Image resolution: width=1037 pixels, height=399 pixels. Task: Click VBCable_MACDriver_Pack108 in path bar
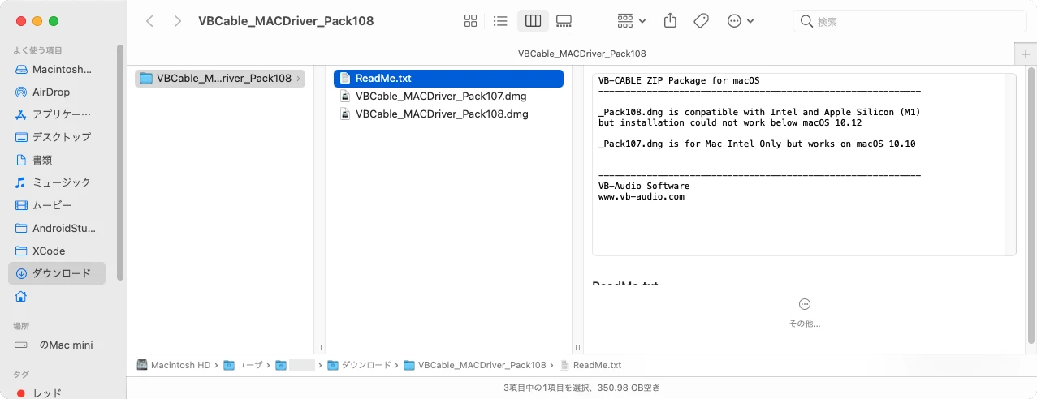click(474, 365)
